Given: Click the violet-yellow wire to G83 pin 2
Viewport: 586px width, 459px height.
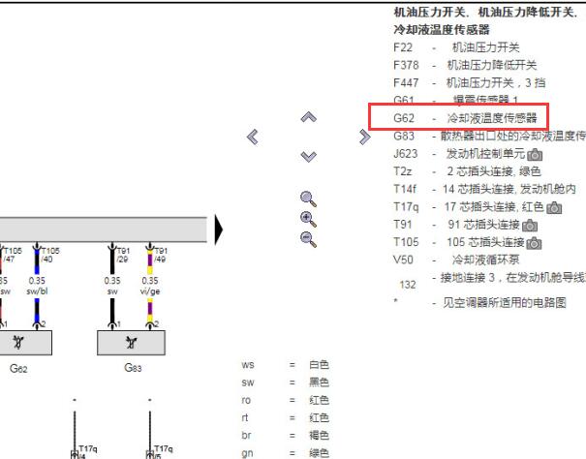Looking at the screenshot, I should pos(150,312).
